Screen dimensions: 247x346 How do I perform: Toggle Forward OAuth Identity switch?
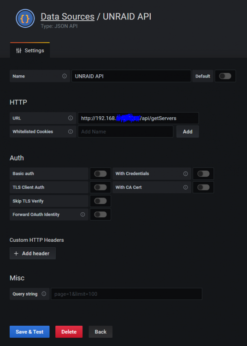tap(100, 215)
